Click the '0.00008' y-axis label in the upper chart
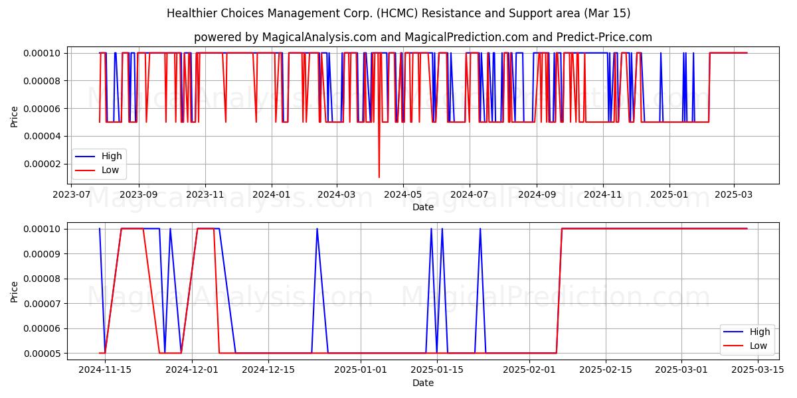Screen dimensions: 797x398 tap(41, 81)
